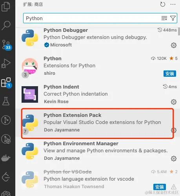The height and width of the screenshot is (196, 180).
Task: Open the Docker whale view
Action: click(x=6, y=158)
